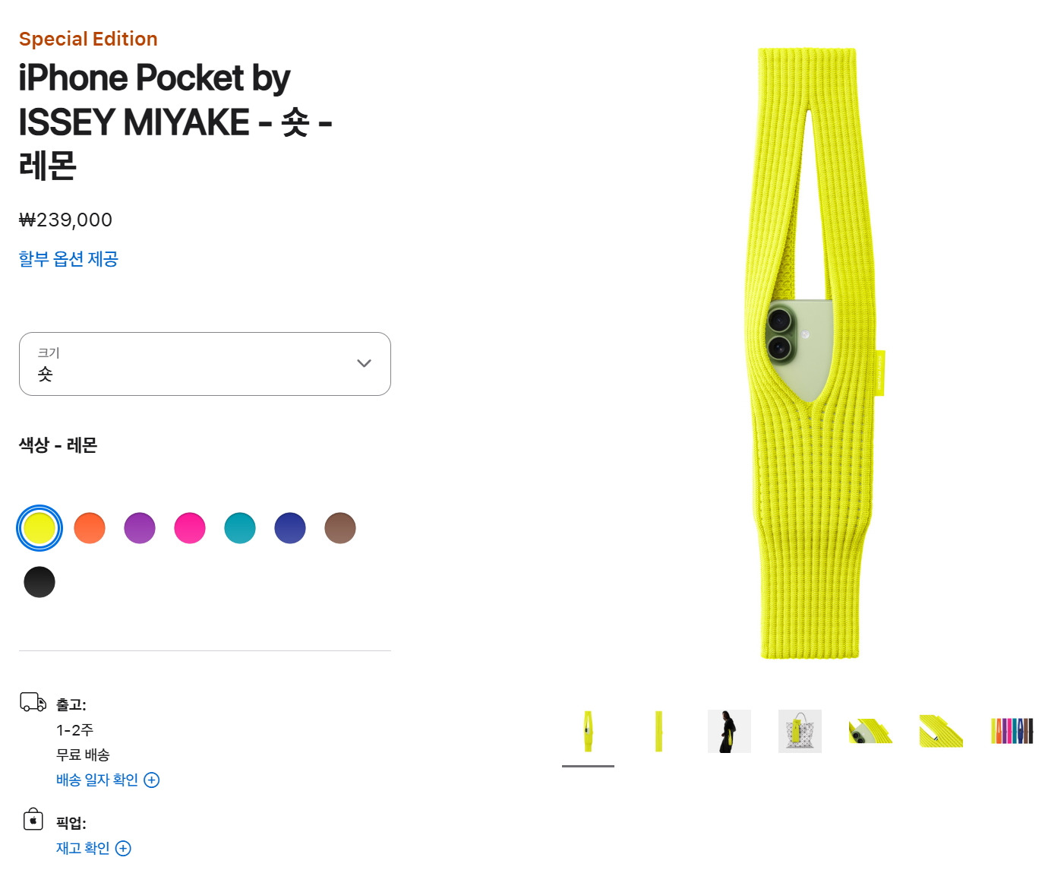Open the 재고 확인 pickup link

(83, 849)
